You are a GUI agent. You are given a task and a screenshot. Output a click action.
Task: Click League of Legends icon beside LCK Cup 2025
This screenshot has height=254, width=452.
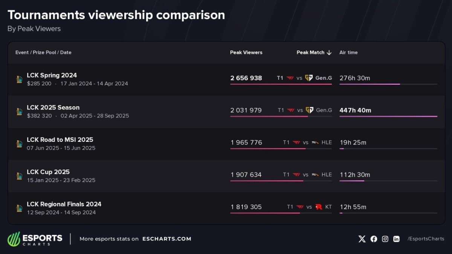pos(20,176)
